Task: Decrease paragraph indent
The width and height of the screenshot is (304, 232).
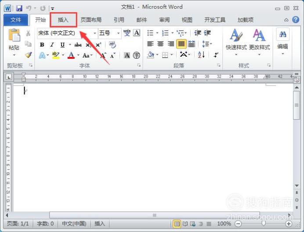Action: (x=198, y=33)
